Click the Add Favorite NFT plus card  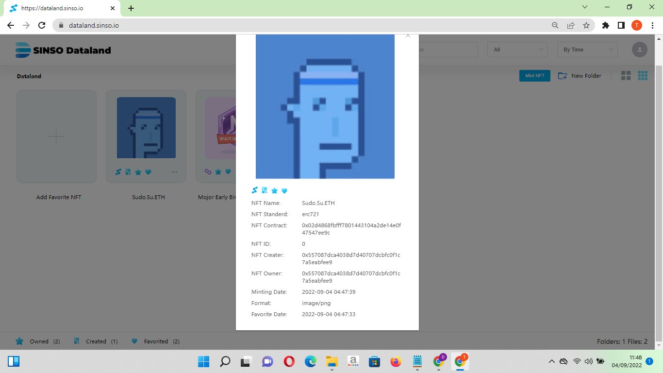pos(56,136)
